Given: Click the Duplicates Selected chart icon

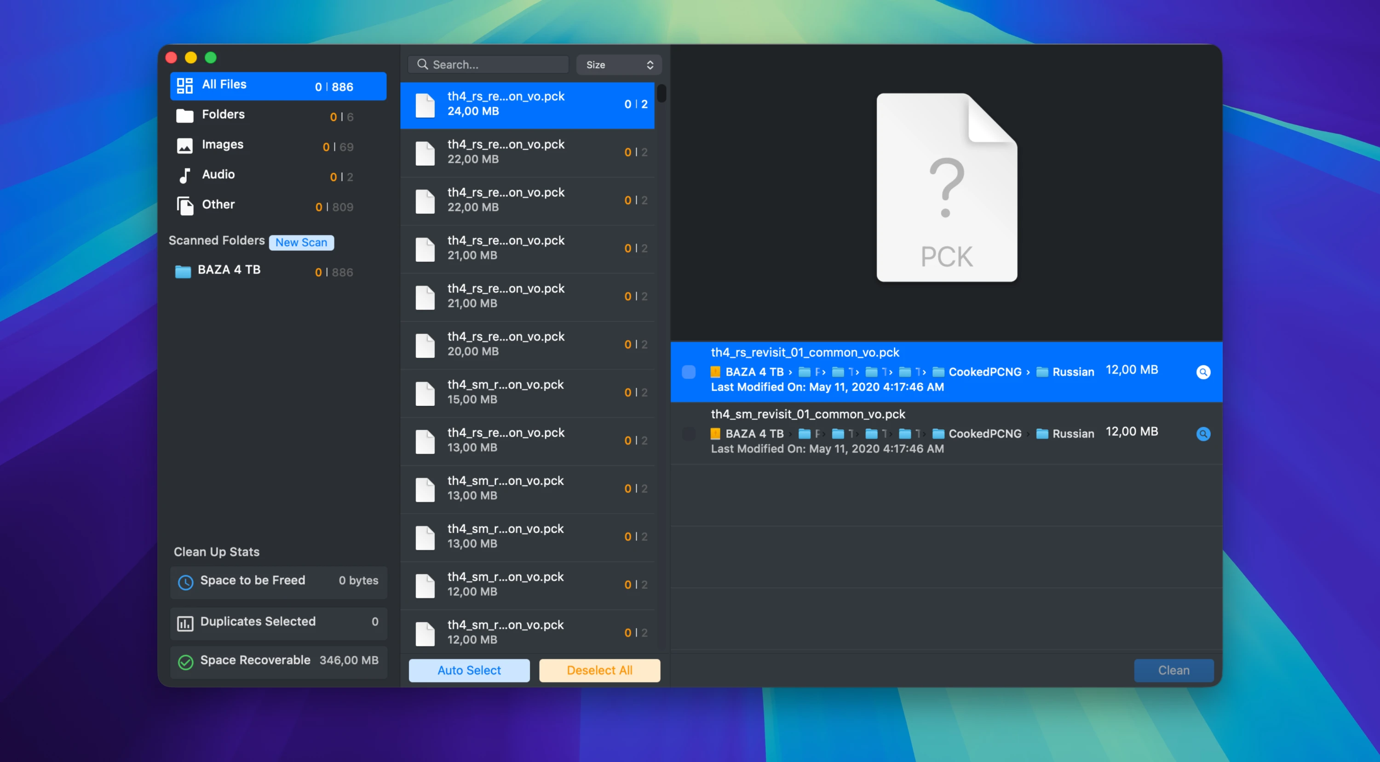Looking at the screenshot, I should [x=185, y=623].
